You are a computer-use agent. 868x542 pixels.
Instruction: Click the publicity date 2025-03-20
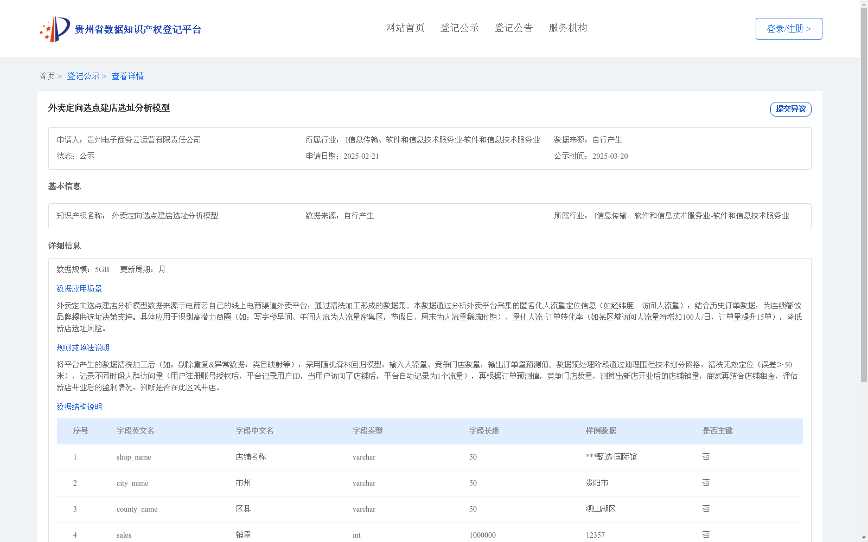[x=610, y=156]
